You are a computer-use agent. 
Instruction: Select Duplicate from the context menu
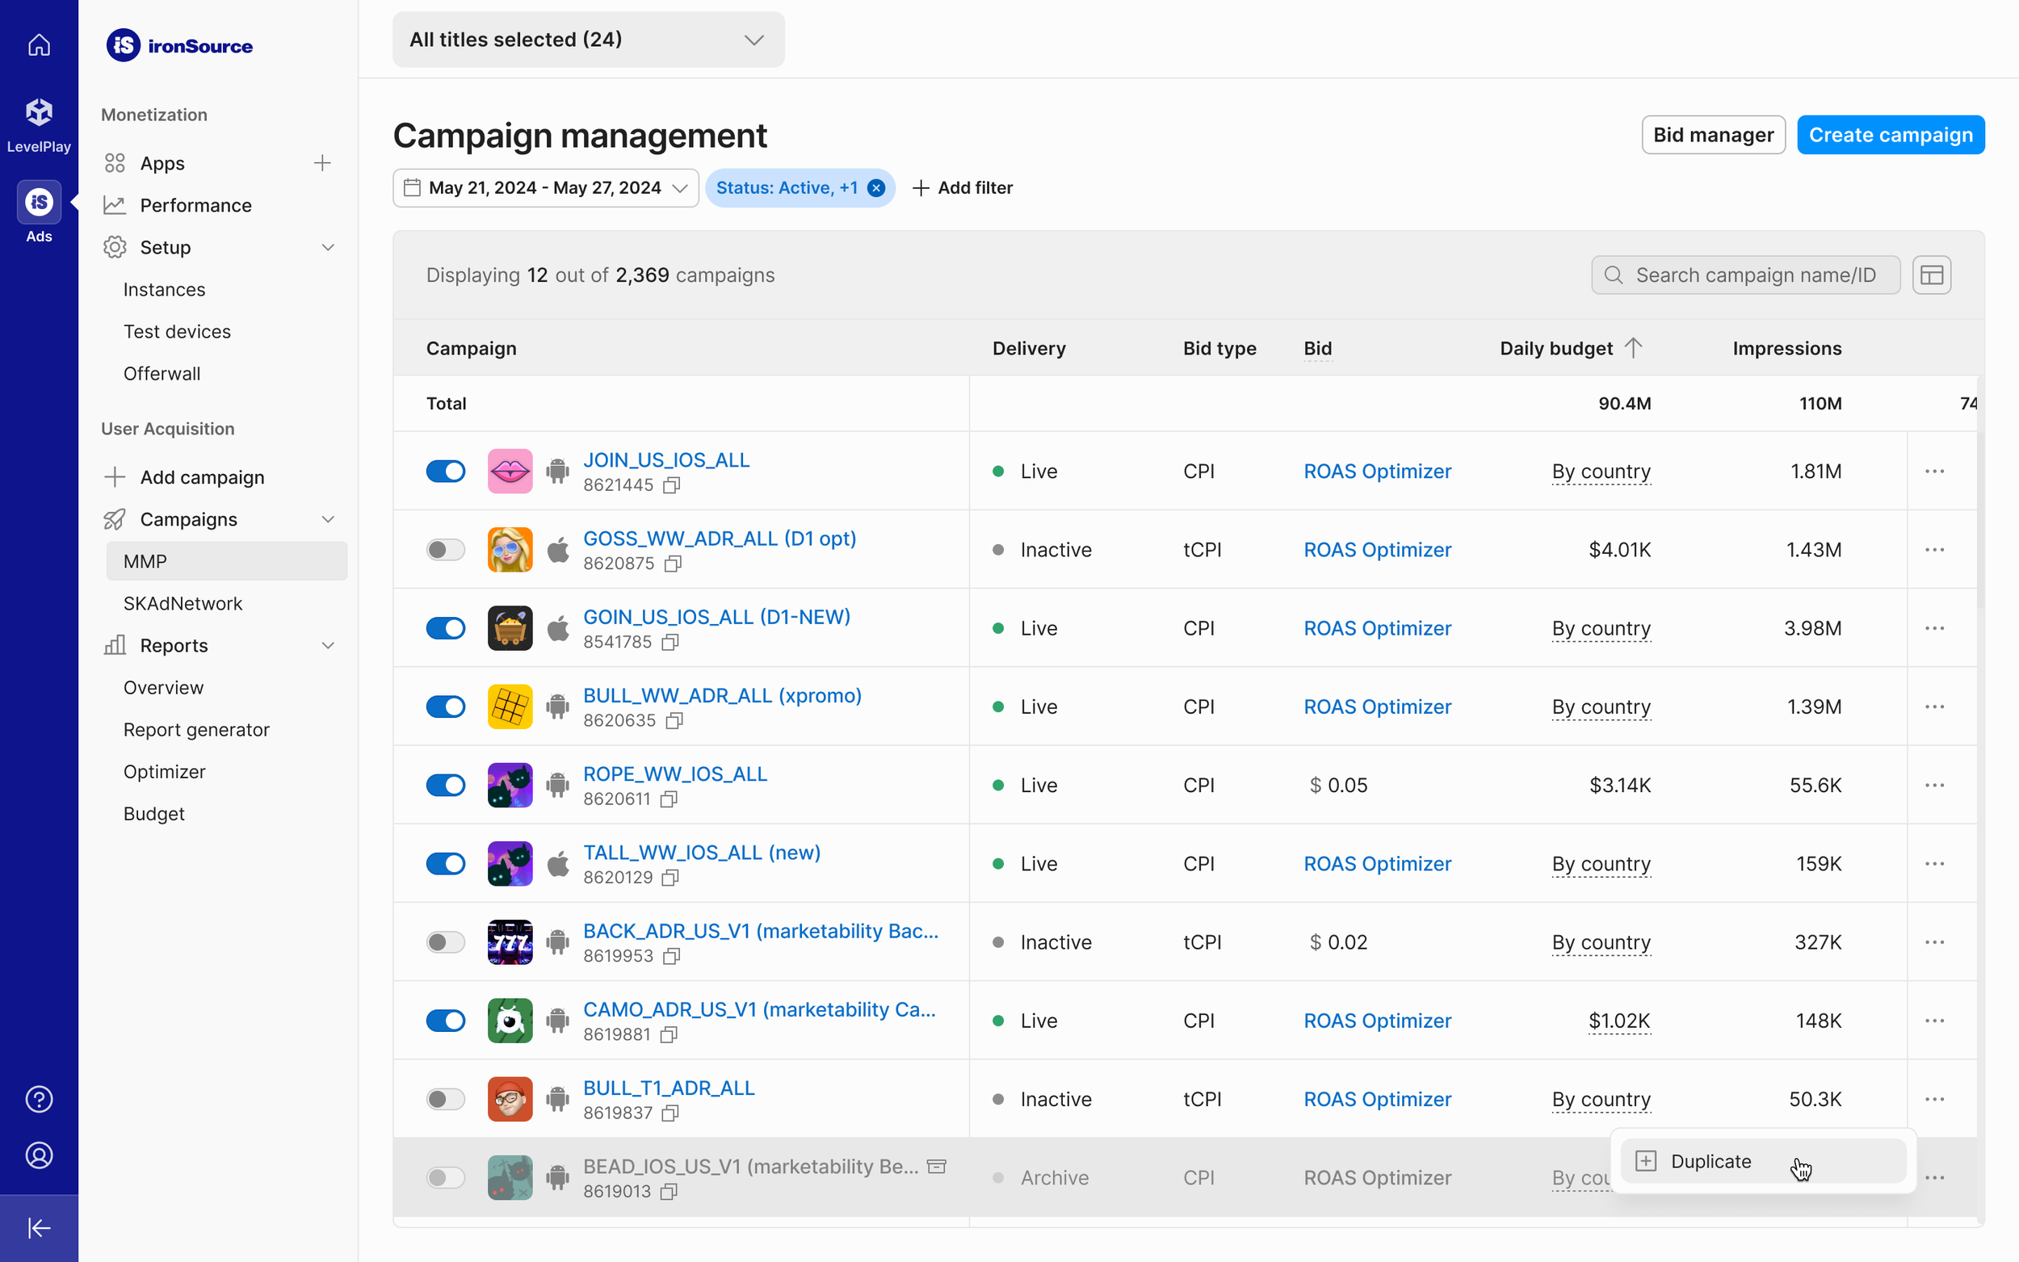click(1711, 1161)
